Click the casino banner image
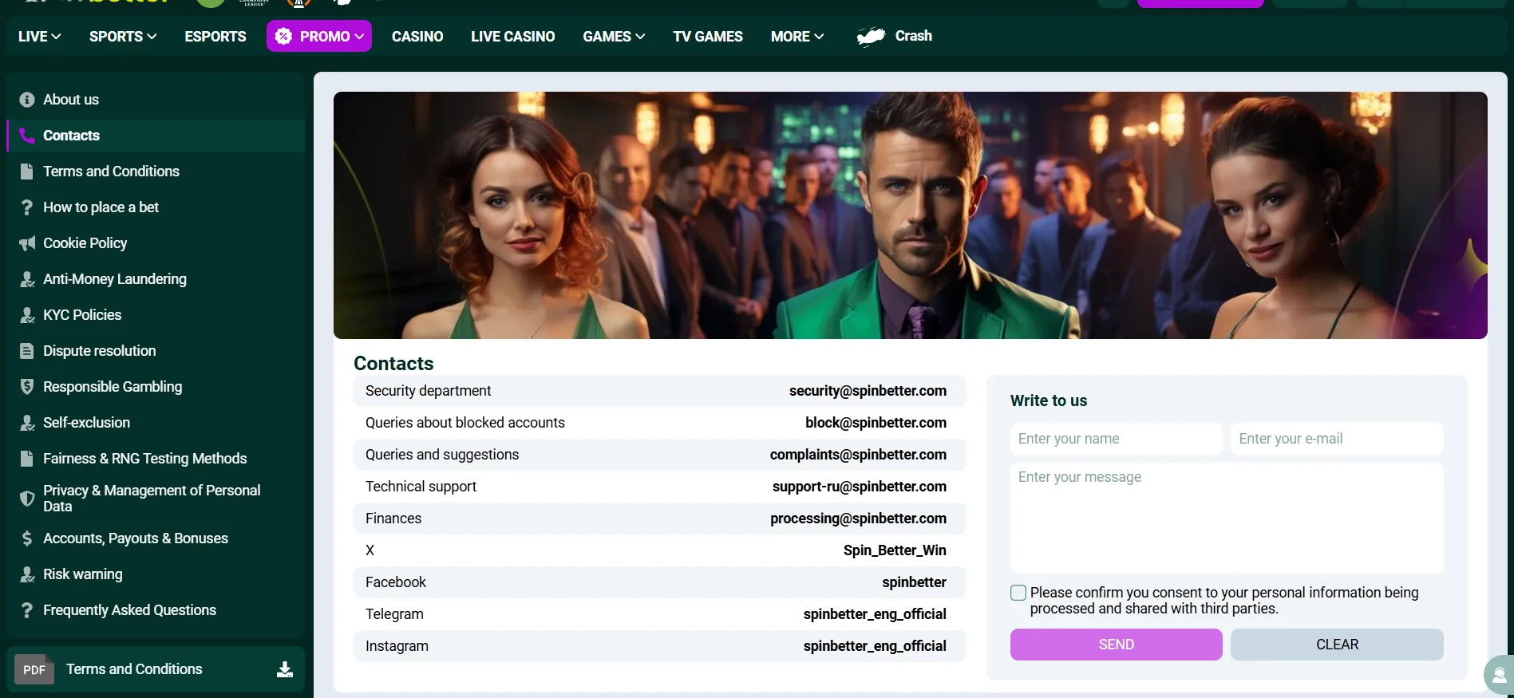This screenshot has height=698, width=1514. pyautogui.click(x=910, y=215)
